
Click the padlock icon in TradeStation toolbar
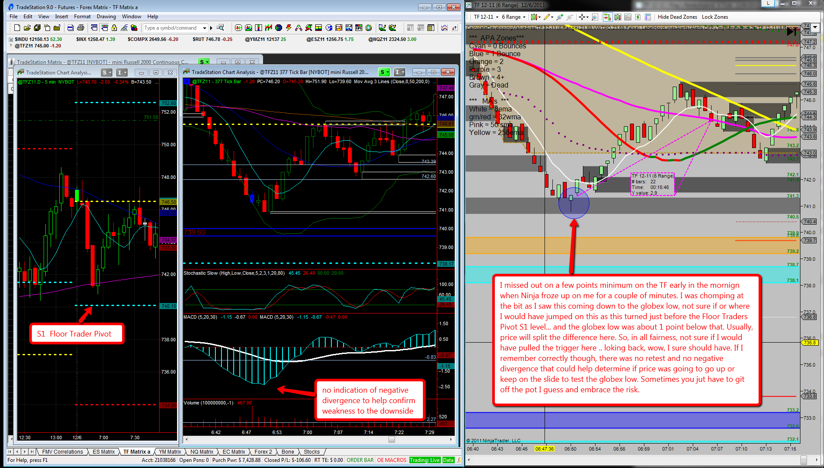pyautogui.click(x=114, y=28)
